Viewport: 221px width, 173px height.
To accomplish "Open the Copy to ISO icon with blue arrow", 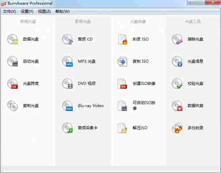I will pyautogui.click(x=122, y=61).
